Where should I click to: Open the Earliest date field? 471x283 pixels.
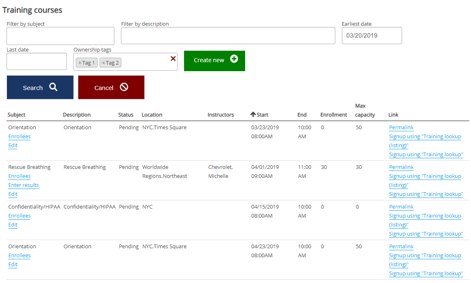click(x=371, y=36)
